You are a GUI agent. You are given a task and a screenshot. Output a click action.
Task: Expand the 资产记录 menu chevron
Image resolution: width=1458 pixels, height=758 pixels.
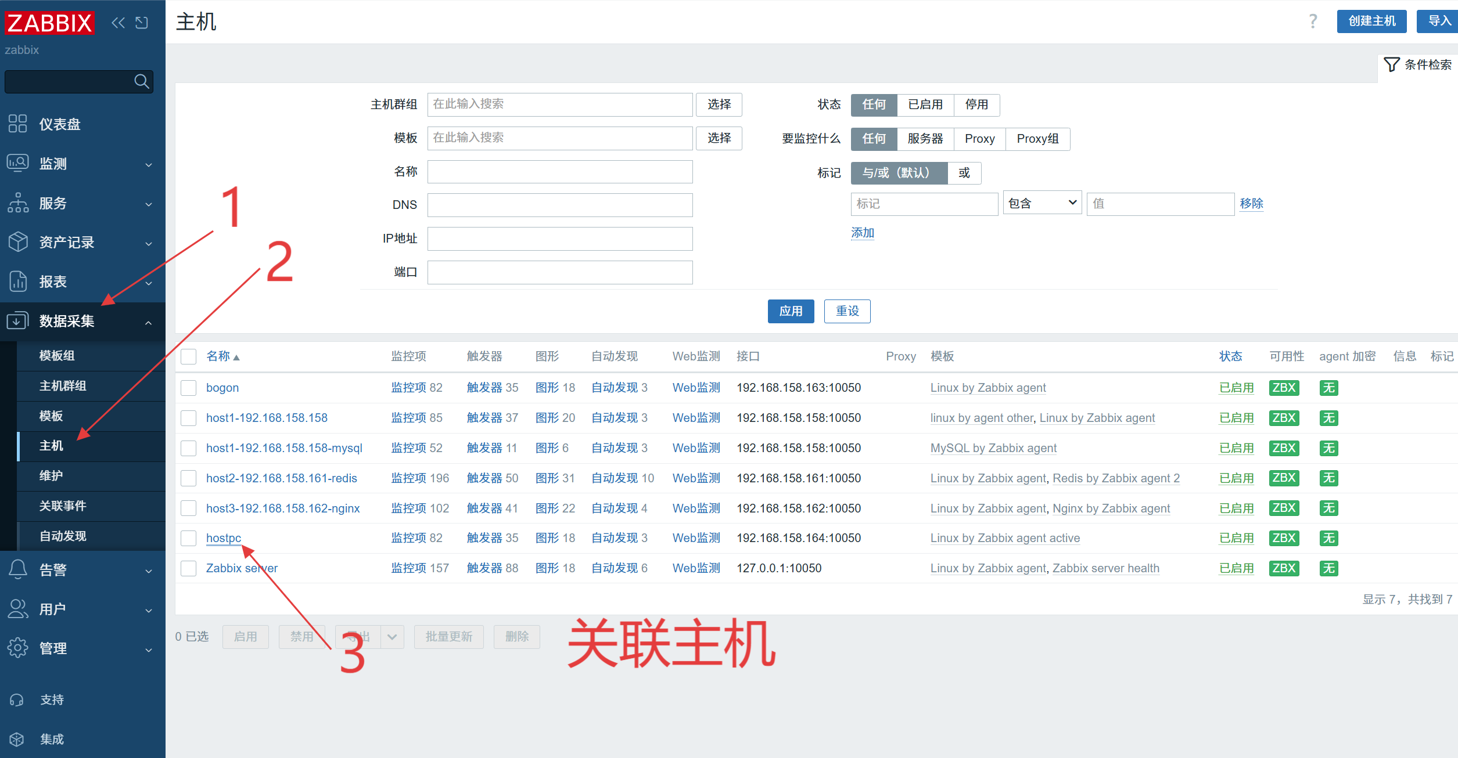click(149, 244)
